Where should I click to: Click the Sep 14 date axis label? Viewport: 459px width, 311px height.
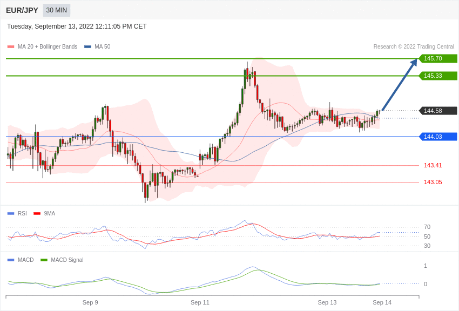click(382, 302)
